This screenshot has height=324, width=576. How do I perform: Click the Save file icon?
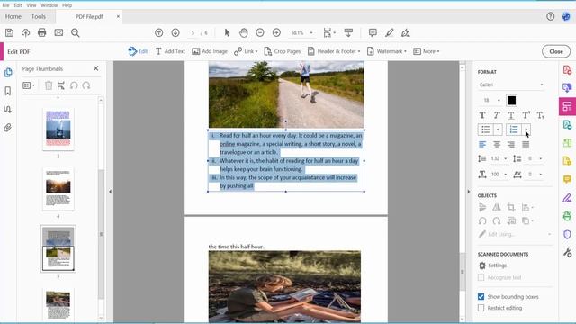click(x=9, y=32)
